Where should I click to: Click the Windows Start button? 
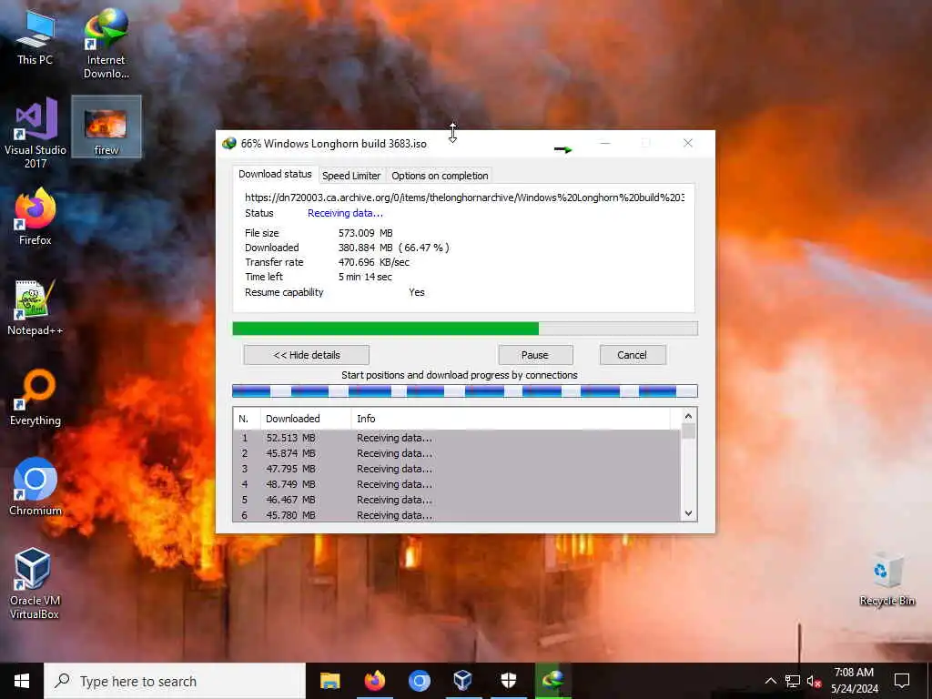(22, 681)
